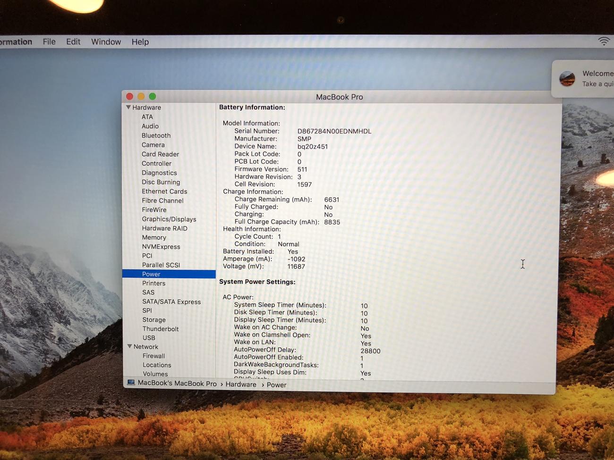Select SPI in the sidebar
Image resolution: width=614 pixels, height=460 pixels.
click(x=147, y=310)
